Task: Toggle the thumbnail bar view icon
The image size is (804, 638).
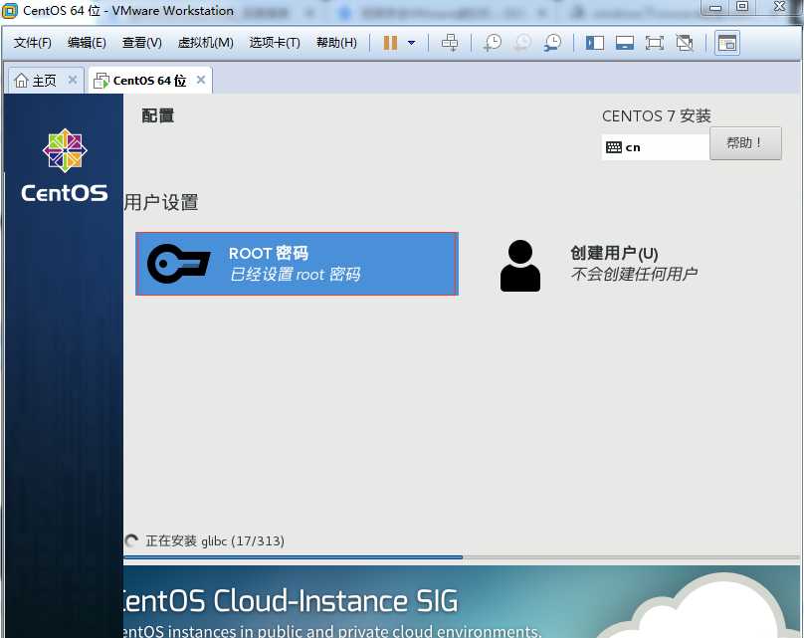Action: coord(625,43)
